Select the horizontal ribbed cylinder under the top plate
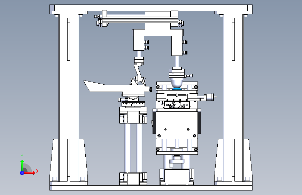Screen dimensions: 302x195 click(141, 19)
